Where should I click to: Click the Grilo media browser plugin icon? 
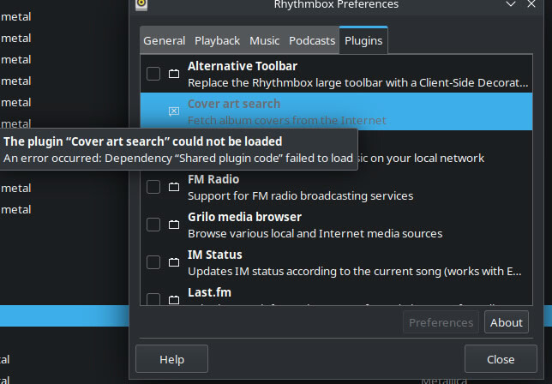pyautogui.click(x=173, y=225)
